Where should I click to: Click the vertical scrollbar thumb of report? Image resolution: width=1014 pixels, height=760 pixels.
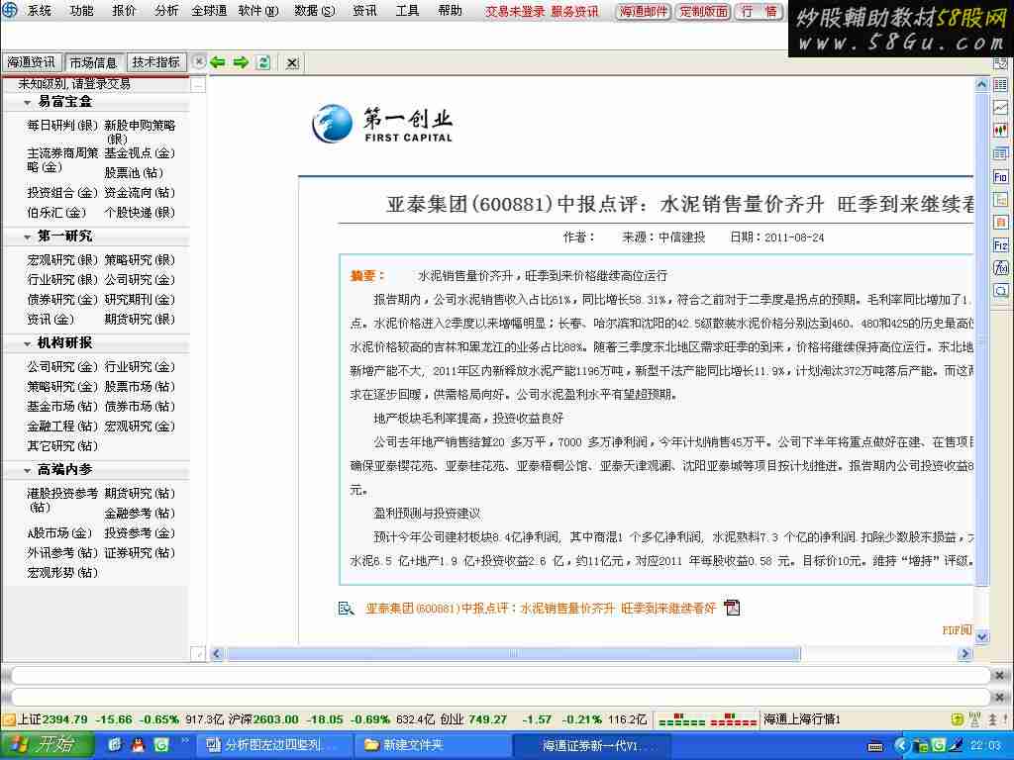click(x=981, y=338)
